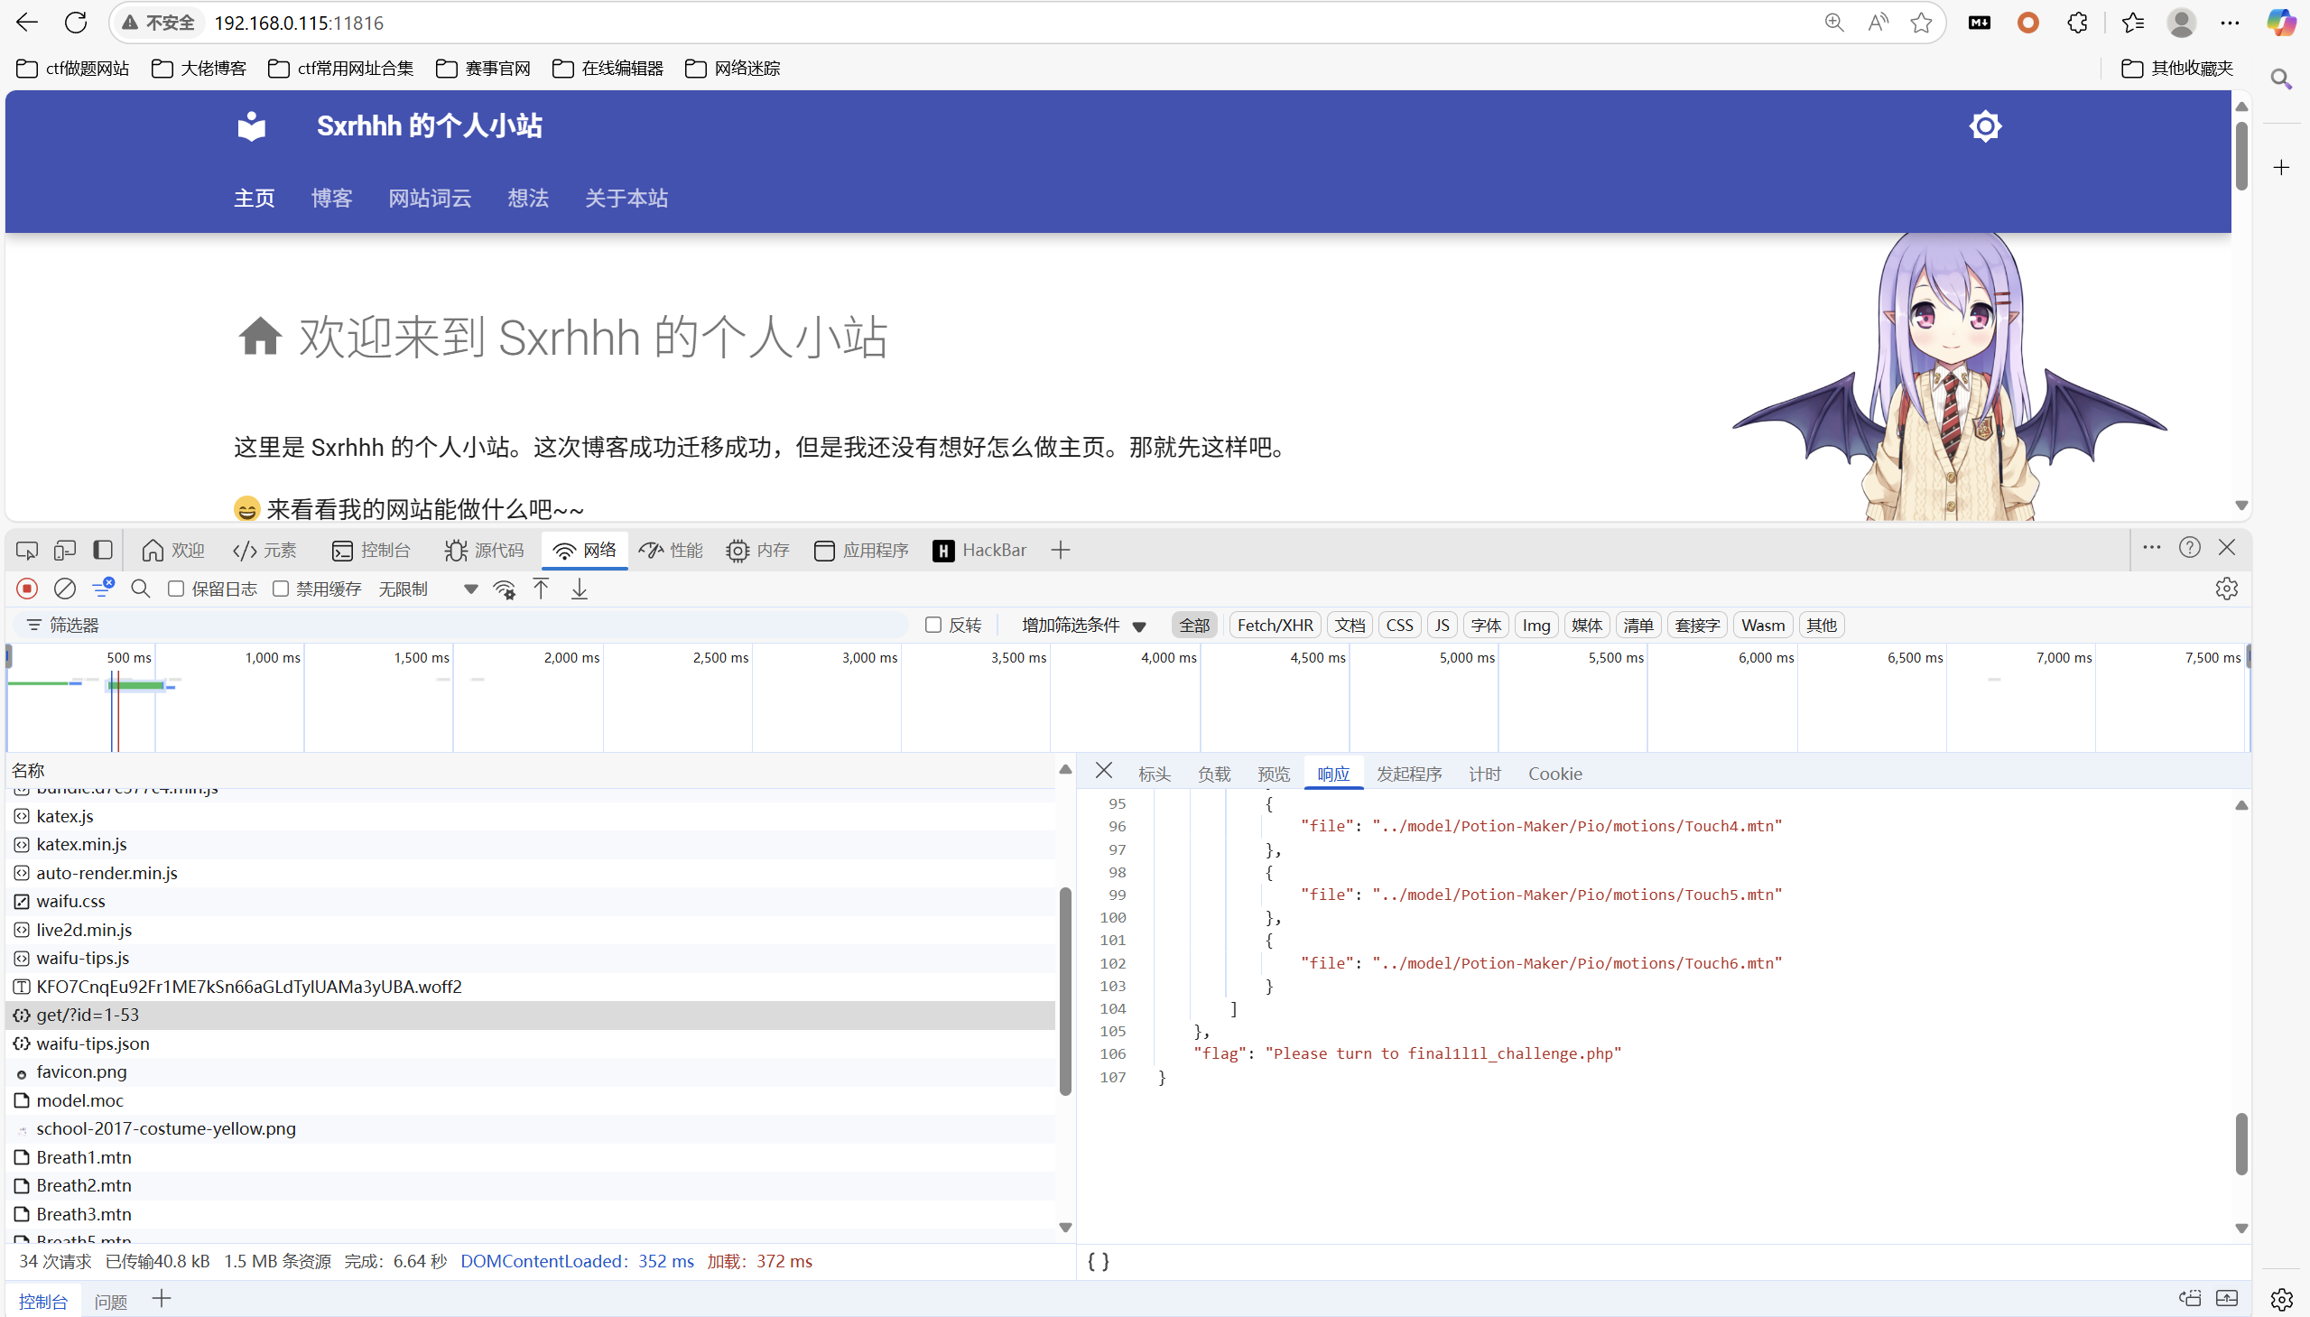The image size is (2310, 1317).
Task: Switch to the 控制台 DevTools tab
Action: coord(371,550)
